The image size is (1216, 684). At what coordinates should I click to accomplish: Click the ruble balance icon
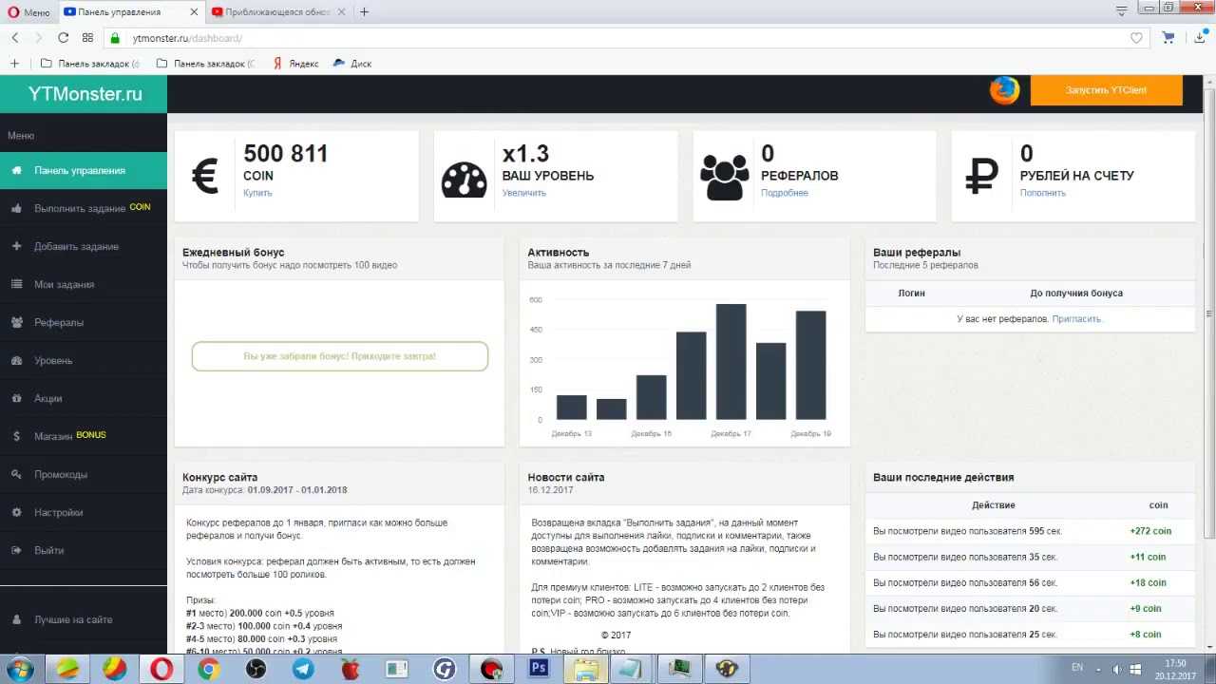[x=981, y=177]
